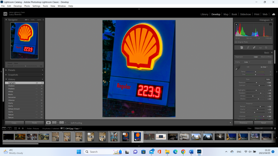This screenshot has width=278, height=156.
Task: Select the Crop Overlay tool icon
Action: (x=248, y=47)
